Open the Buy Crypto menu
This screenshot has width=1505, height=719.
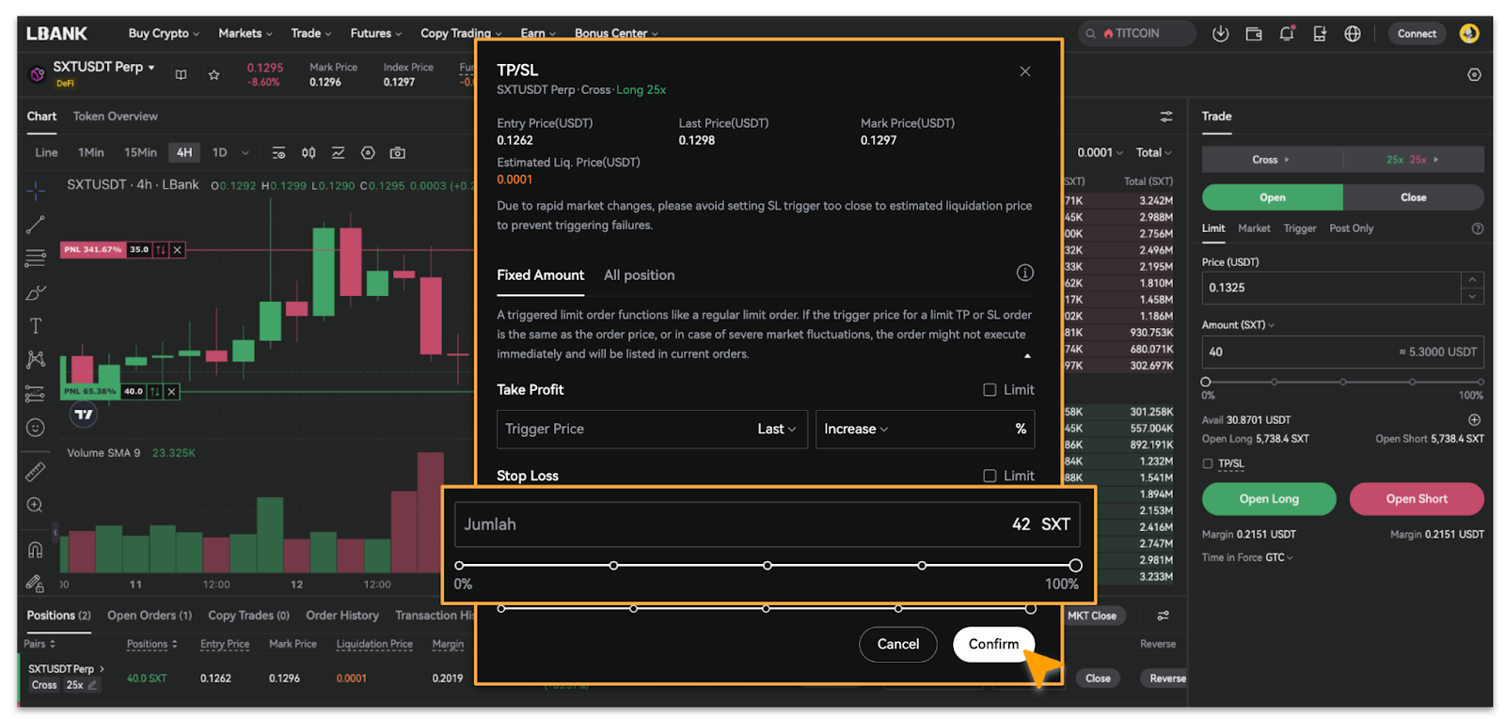point(164,34)
